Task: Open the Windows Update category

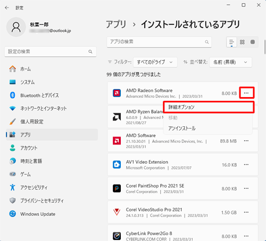Action: 52,214
